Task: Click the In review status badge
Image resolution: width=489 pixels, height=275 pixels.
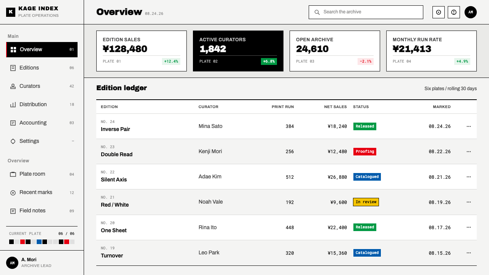Action: 366,202
